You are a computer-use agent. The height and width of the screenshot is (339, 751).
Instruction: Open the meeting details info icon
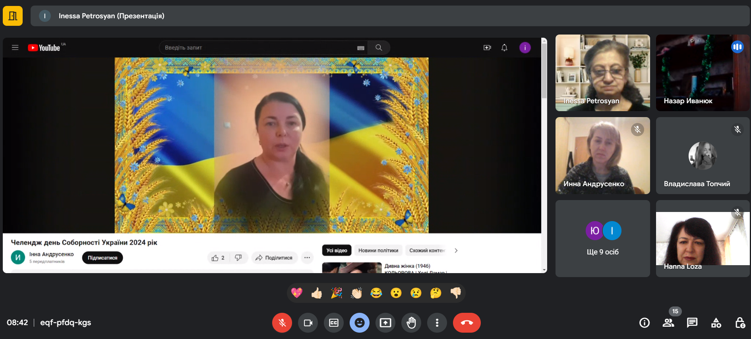click(644, 323)
